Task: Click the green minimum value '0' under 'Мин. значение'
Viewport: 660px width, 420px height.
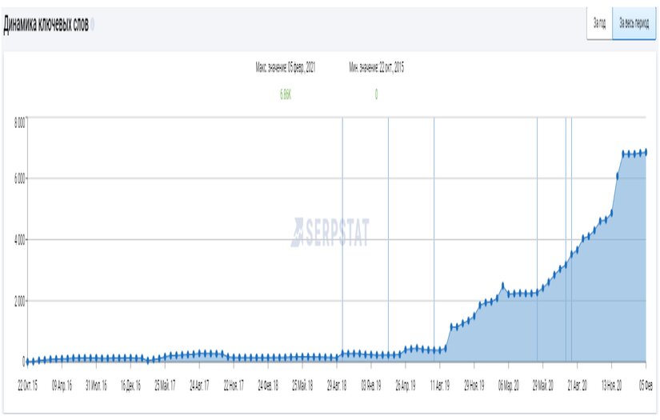Action: click(376, 94)
